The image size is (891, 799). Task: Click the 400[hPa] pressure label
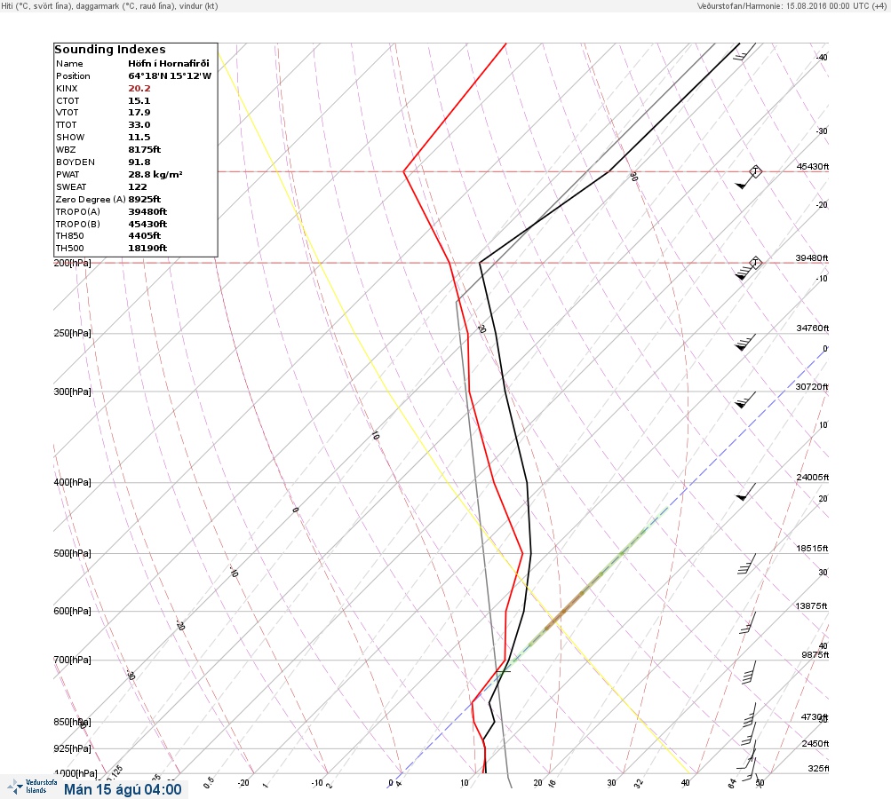tap(72, 482)
